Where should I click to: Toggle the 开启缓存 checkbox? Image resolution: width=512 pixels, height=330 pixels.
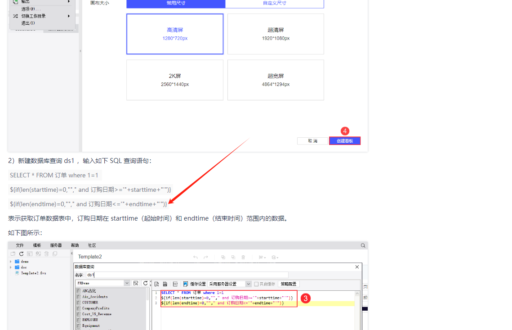point(256,284)
